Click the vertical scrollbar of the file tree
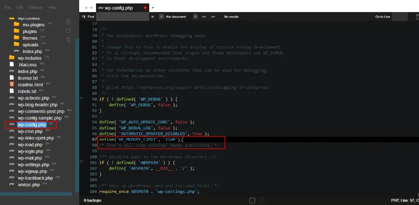The height and width of the screenshot is (205, 419). pyautogui.click(x=78, y=115)
